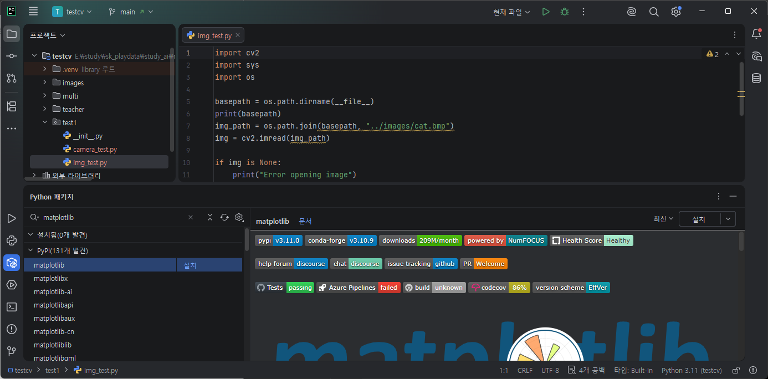
Task: Reload package list refresh icon
Action: (224, 217)
